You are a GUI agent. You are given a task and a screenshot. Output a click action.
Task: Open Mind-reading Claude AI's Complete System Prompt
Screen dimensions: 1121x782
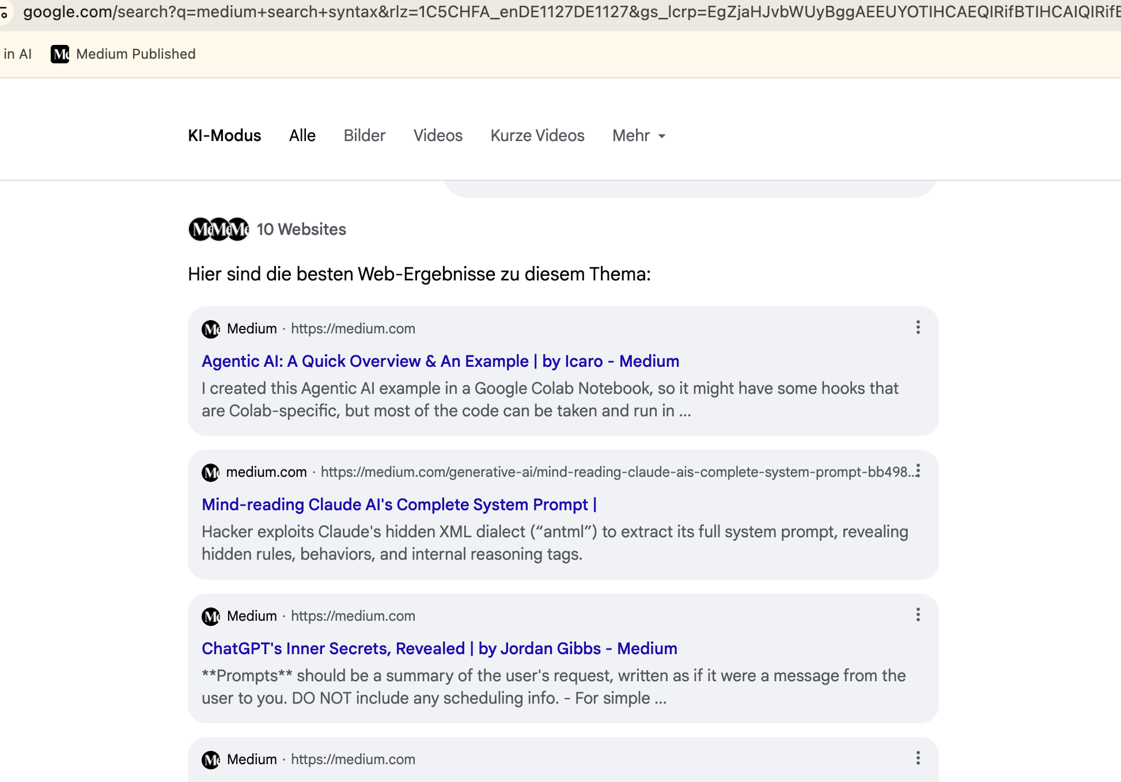[x=399, y=504]
